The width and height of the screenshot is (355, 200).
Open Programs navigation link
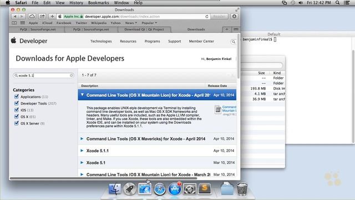152,41
